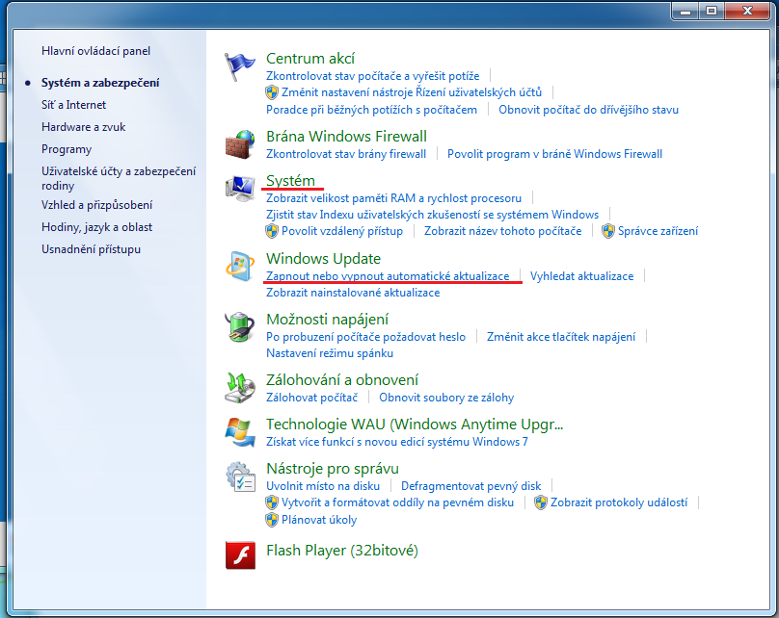The width and height of the screenshot is (779, 618).
Task: Click Zkontrolovat stav počítače a vyřešit potíže
Action: [x=372, y=76]
